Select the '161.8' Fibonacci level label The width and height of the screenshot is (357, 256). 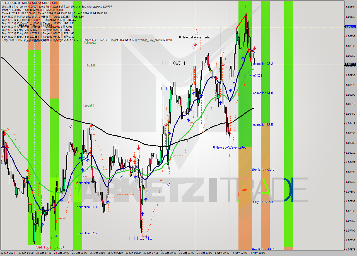point(91,65)
